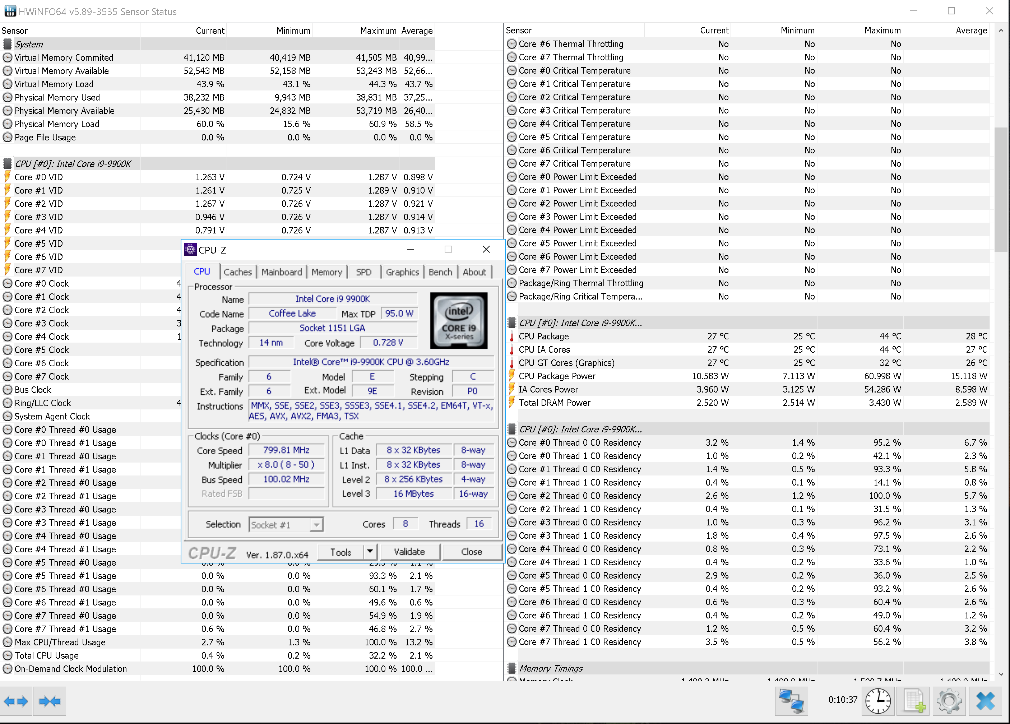
Task: Select the 'Physical Memory Used' sensor row
Action: [x=217, y=98]
